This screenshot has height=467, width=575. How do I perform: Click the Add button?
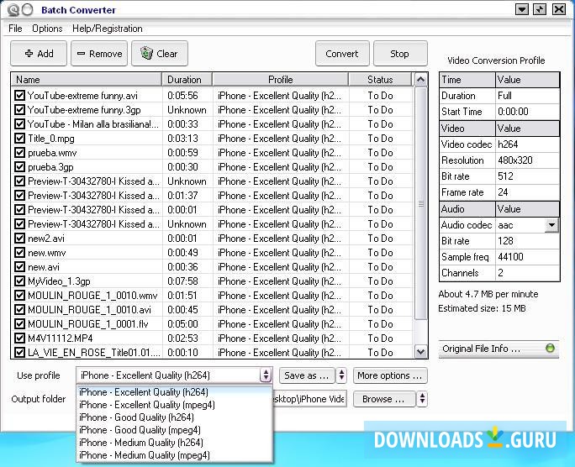(x=39, y=54)
